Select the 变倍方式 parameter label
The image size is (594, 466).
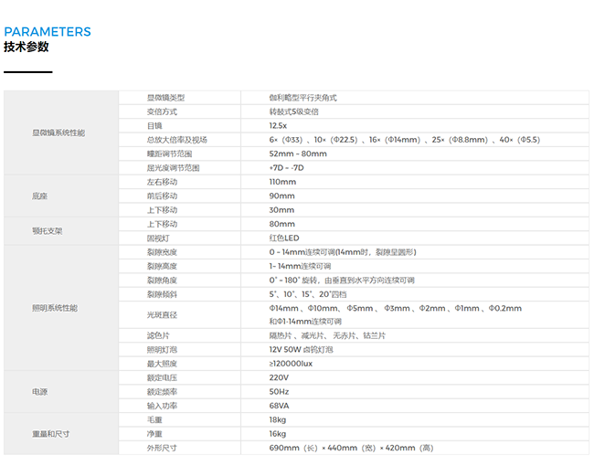(x=162, y=111)
